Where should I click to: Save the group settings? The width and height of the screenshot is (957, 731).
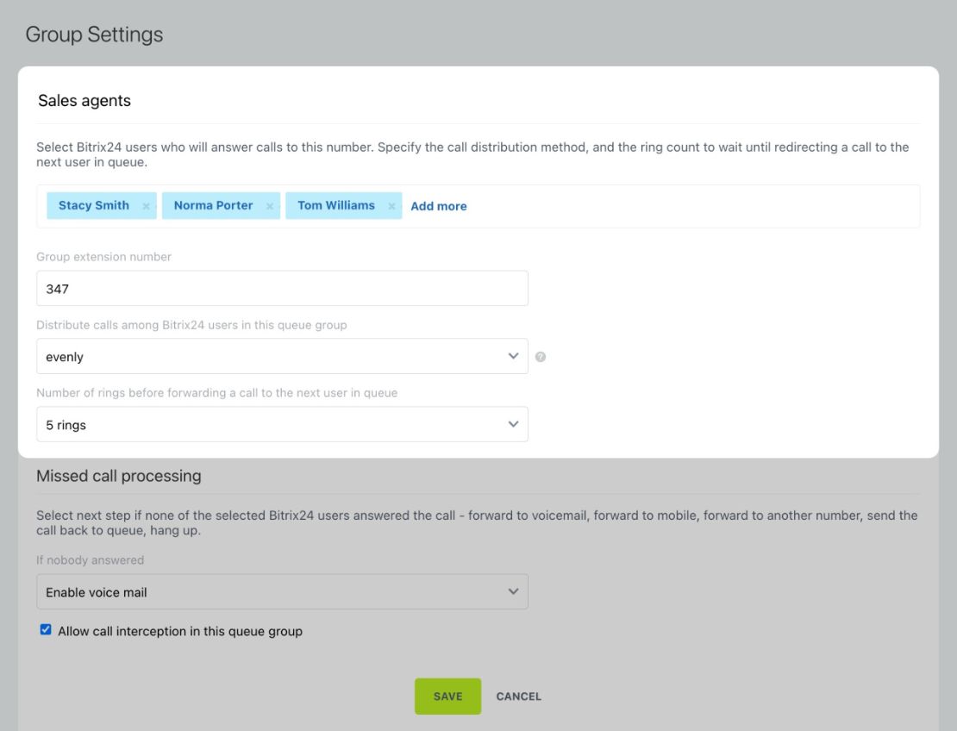(x=448, y=697)
